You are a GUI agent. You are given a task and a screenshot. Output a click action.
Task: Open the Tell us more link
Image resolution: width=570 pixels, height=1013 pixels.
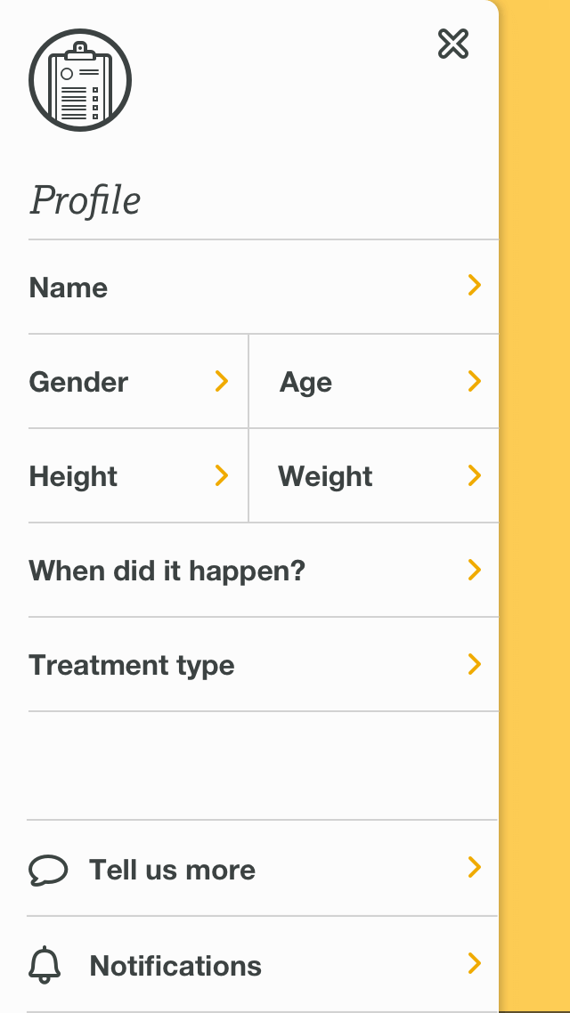coord(172,870)
